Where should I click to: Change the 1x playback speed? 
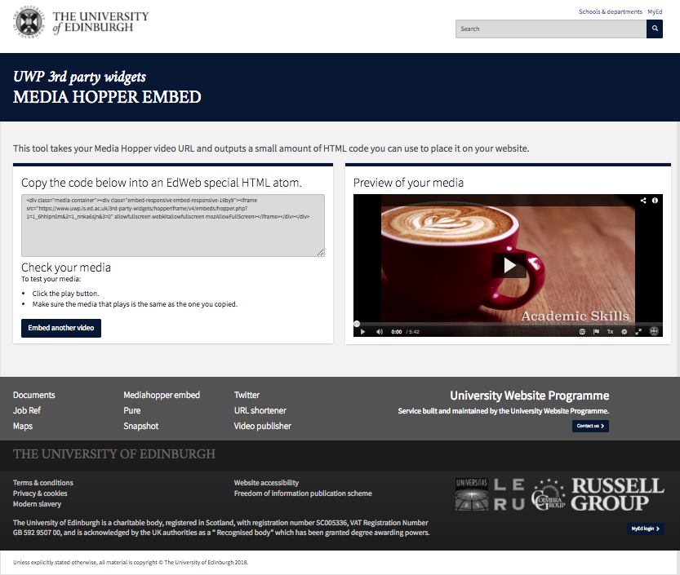pos(610,332)
